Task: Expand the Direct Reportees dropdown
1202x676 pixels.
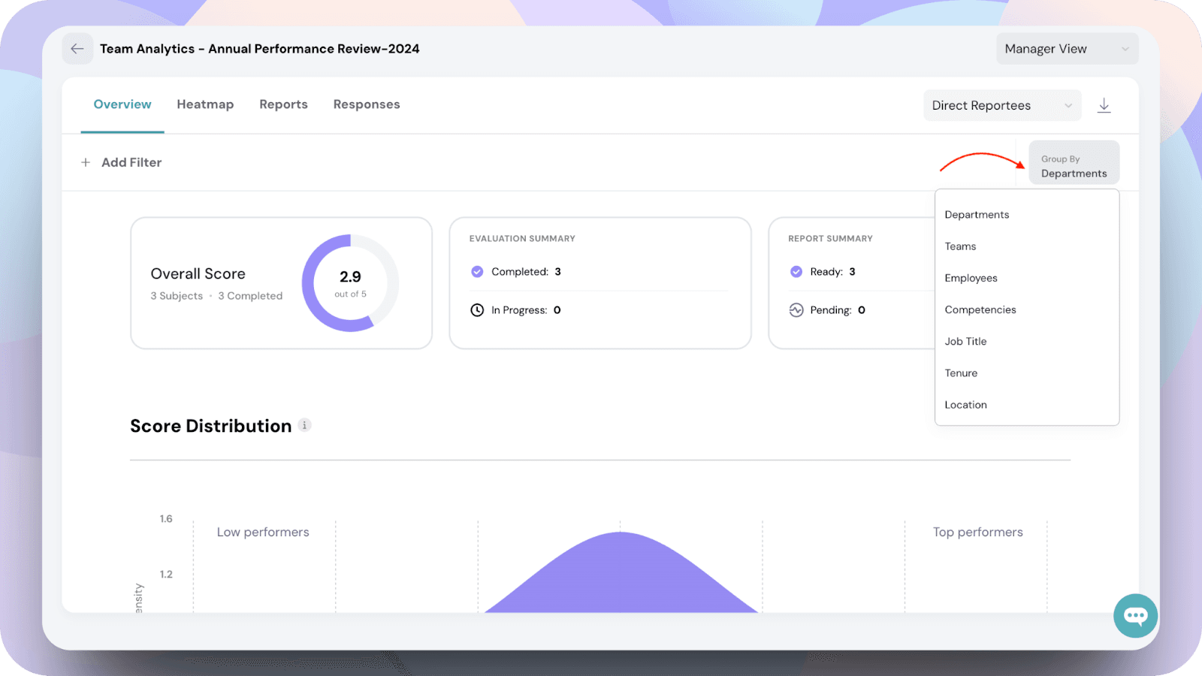Action: pyautogui.click(x=1002, y=105)
